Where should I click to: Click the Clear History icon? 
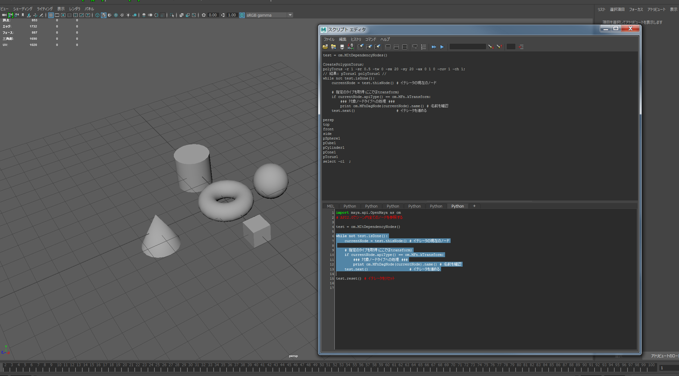[x=361, y=47]
